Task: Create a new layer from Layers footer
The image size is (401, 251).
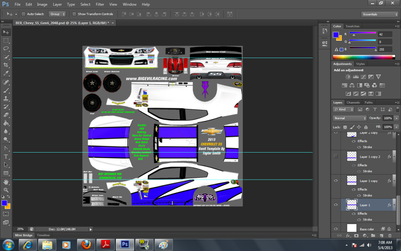Action: (x=381, y=235)
